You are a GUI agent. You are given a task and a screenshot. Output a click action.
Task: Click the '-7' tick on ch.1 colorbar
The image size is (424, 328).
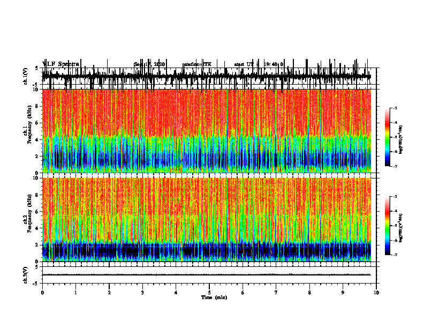(x=395, y=166)
